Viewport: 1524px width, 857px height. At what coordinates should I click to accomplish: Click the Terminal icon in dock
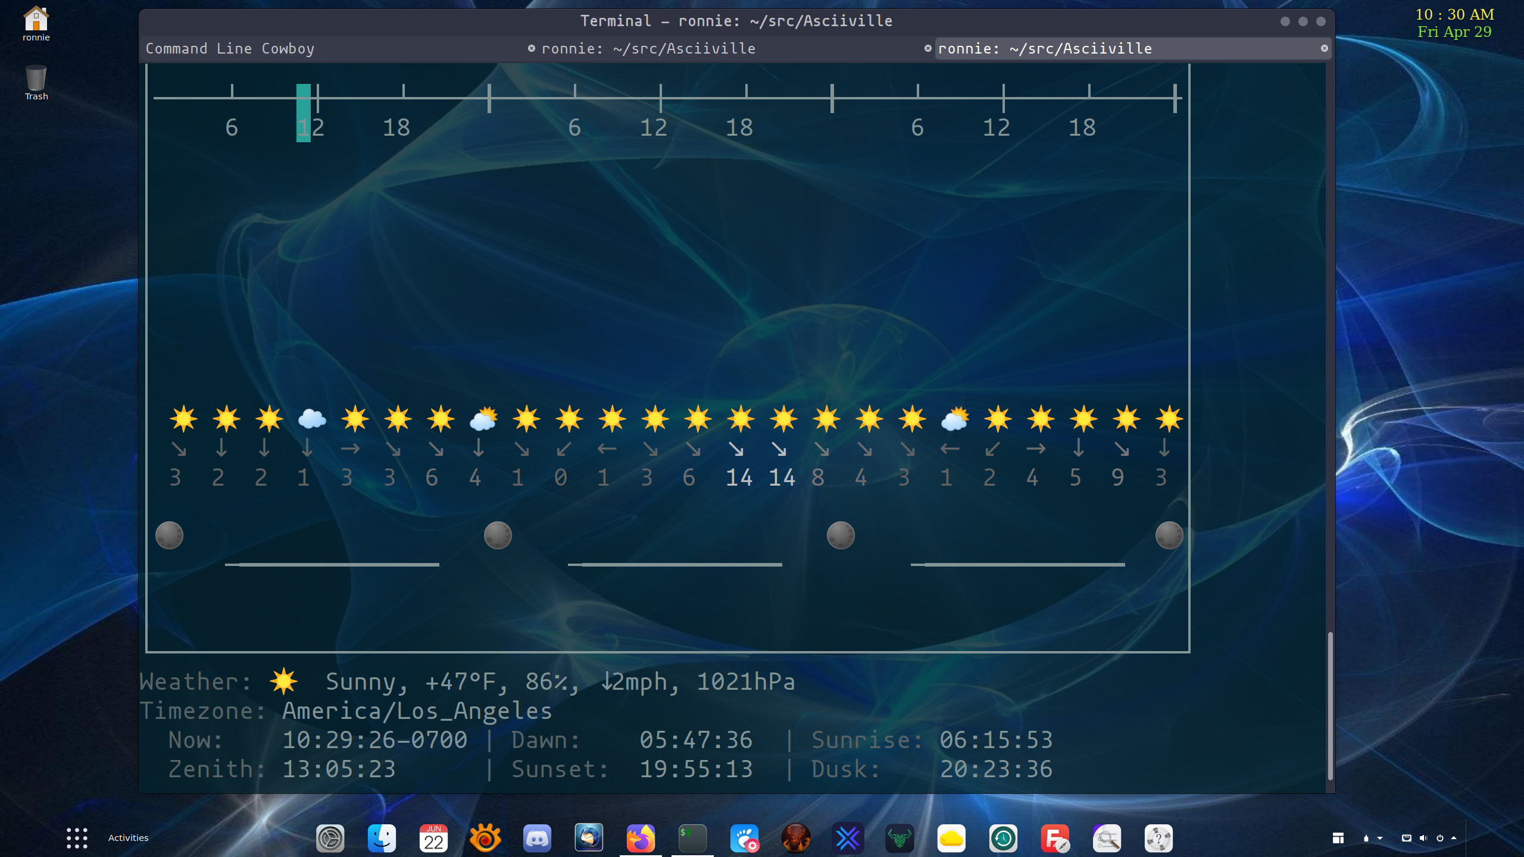pyautogui.click(x=692, y=839)
